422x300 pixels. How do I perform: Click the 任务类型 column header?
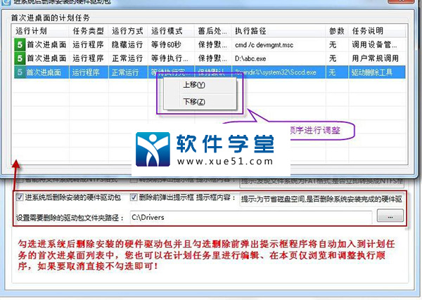89,31
